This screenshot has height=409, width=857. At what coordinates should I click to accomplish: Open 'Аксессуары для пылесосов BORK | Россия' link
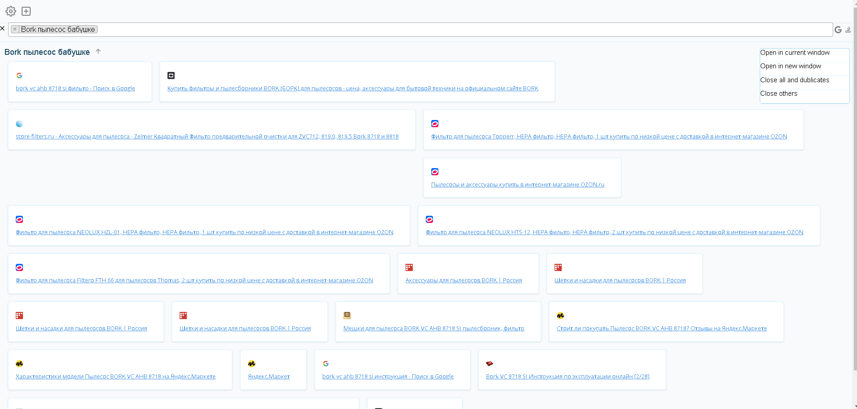pos(464,280)
